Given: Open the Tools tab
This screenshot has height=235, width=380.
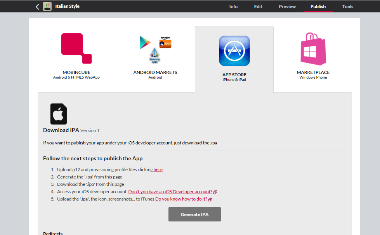Looking at the screenshot, I should click(x=347, y=7).
